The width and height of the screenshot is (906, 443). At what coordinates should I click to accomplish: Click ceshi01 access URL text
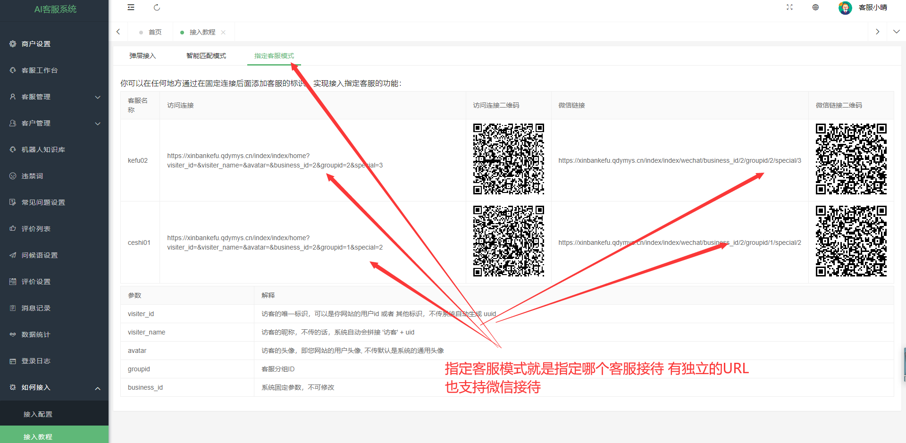click(275, 242)
